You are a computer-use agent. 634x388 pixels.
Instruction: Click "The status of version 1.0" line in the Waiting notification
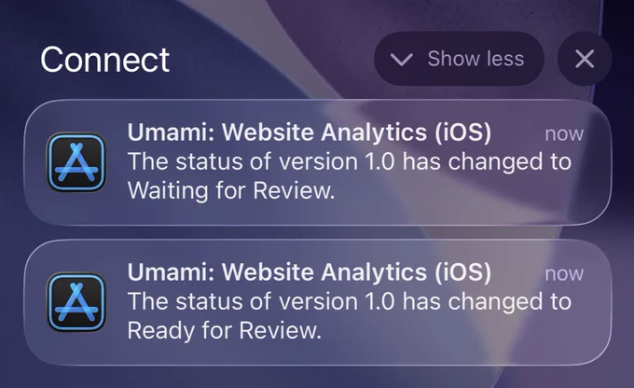point(261,161)
